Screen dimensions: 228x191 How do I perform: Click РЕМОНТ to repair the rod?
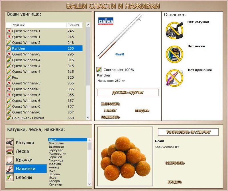(x=110, y=111)
